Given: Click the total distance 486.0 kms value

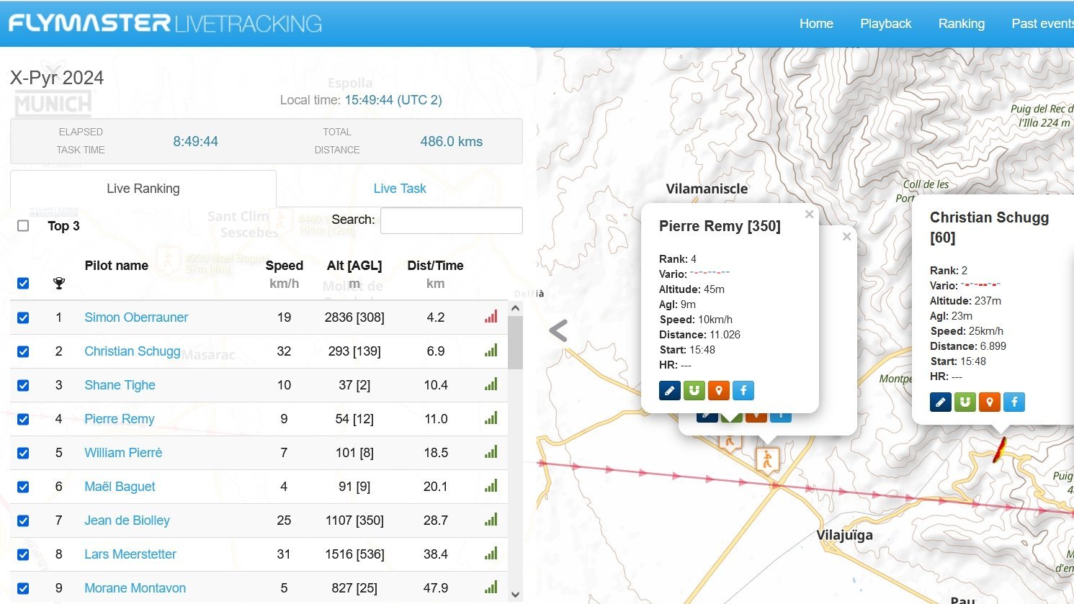Looking at the screenshot, I should [452, 142].
